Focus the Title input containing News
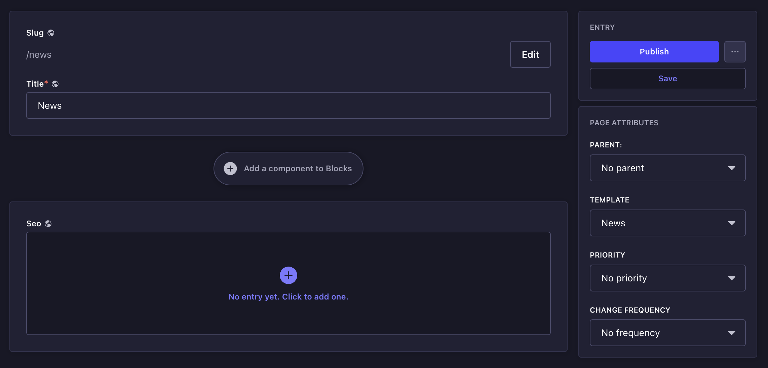The height and width of the screenshot is (368, 768). click(x=289, y=105)
